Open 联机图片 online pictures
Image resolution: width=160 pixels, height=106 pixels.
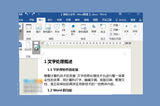(x=48, y=29)
